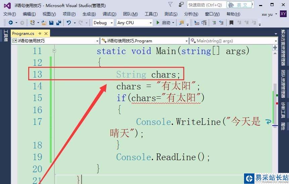Undo the last edit
This screenshot has height=184, width=289.
point(69,23)
